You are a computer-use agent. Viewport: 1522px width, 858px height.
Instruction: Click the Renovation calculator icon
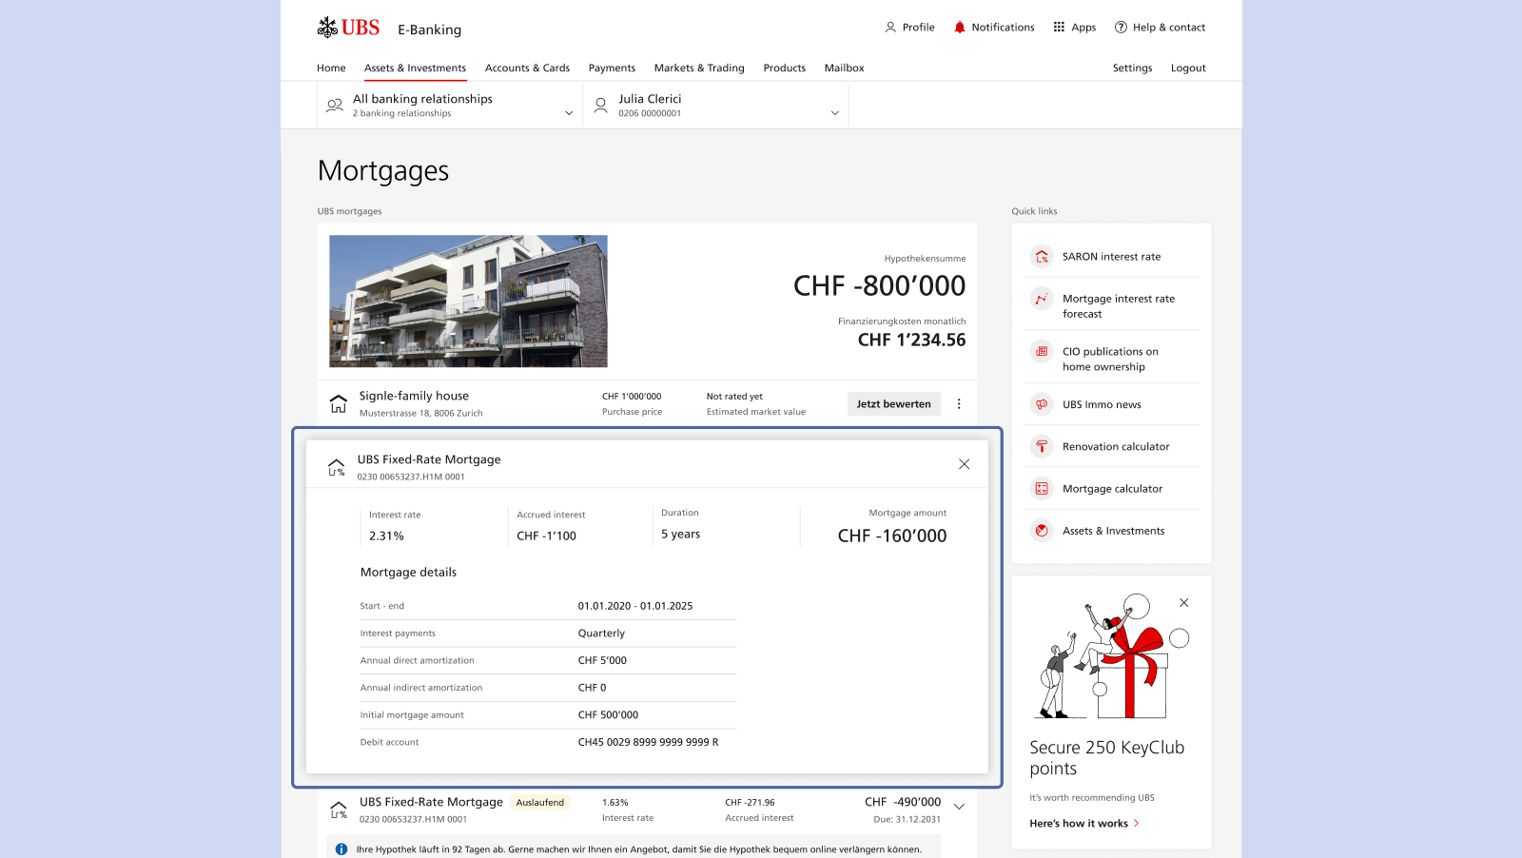point(1042,446)
